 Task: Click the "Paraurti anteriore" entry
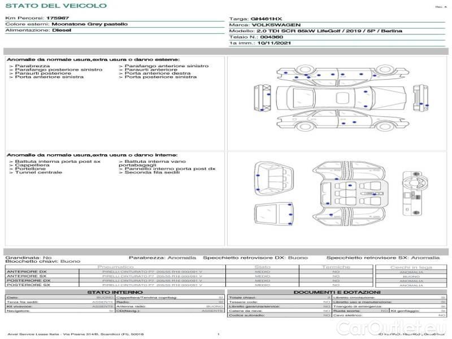[151, 69]
